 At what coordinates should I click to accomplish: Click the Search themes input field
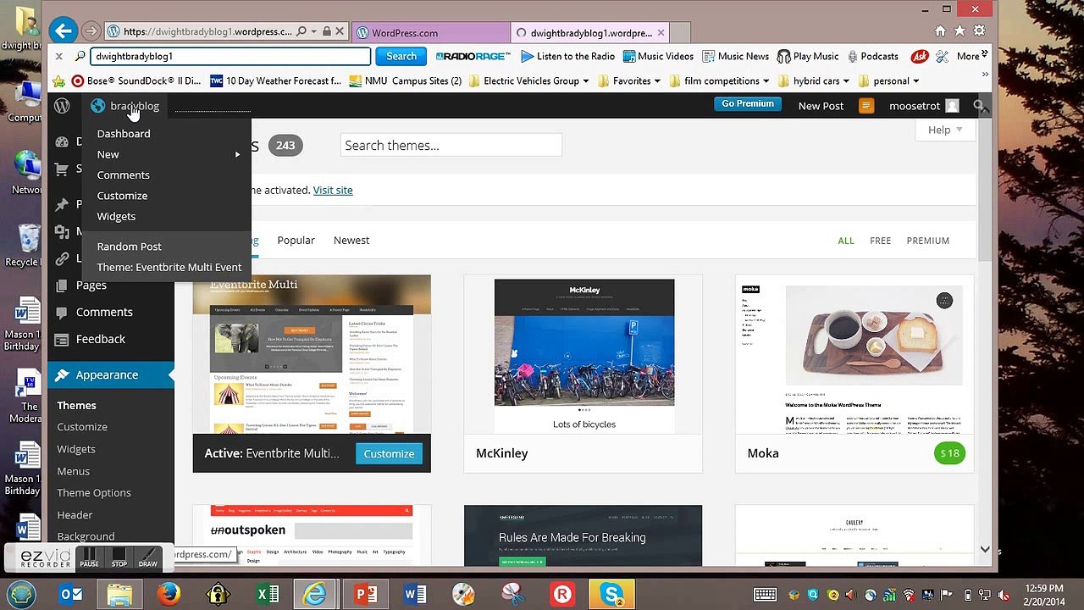[451, 145]
